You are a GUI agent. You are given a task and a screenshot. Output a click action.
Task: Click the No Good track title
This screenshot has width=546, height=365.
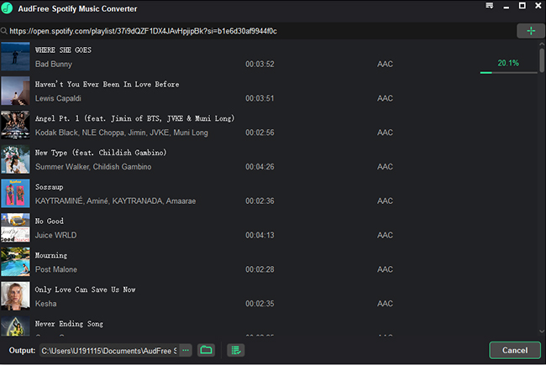point(49,222)
